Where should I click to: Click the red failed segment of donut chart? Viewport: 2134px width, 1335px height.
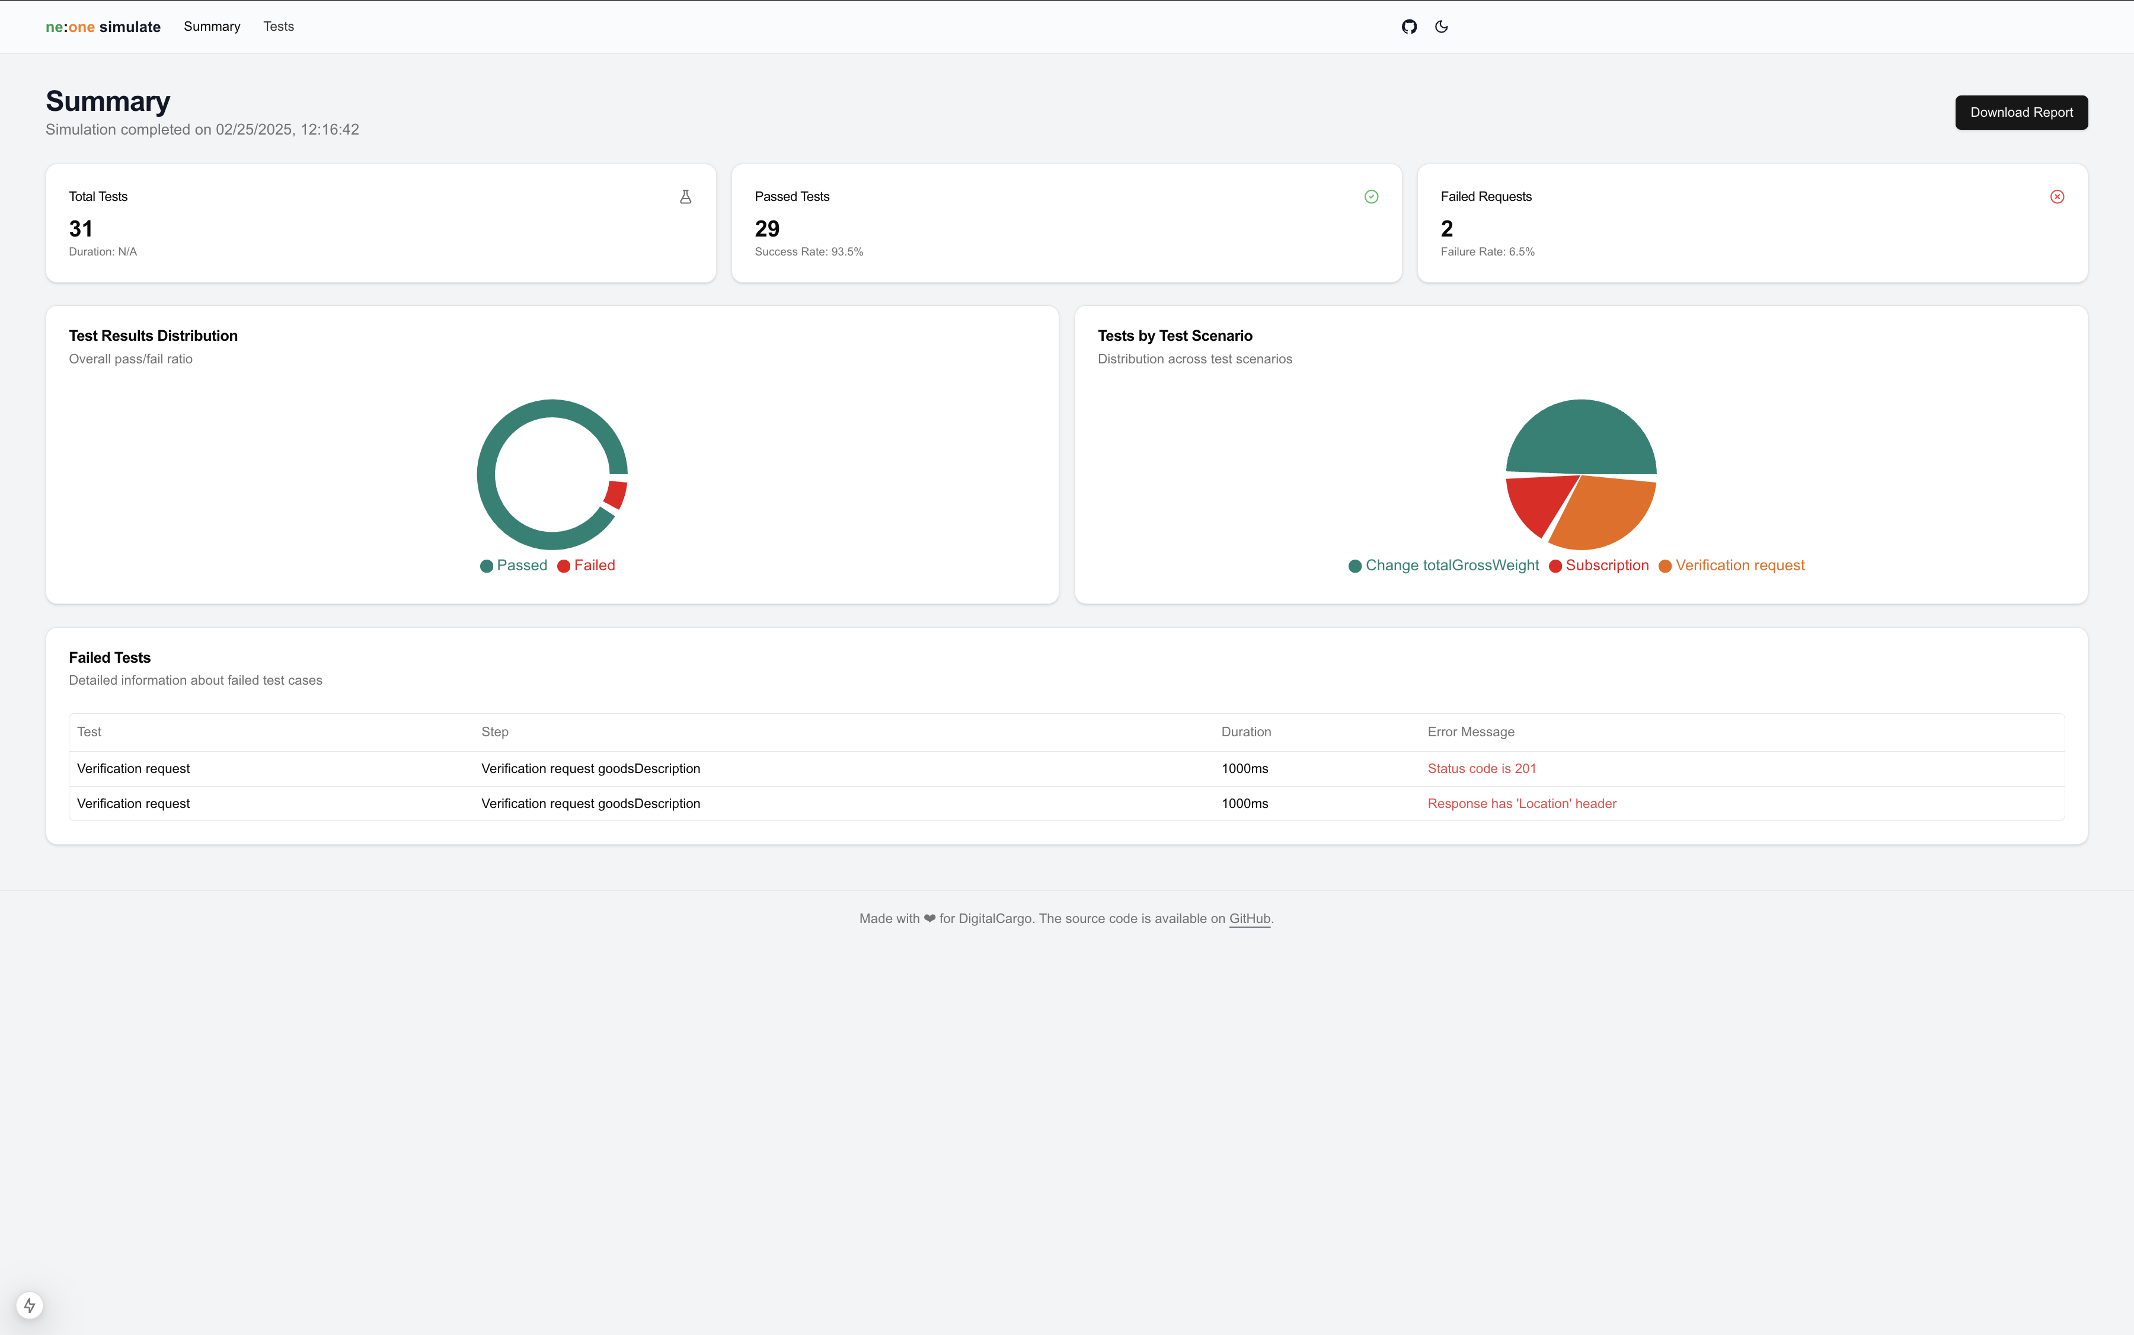coord(616,494)
